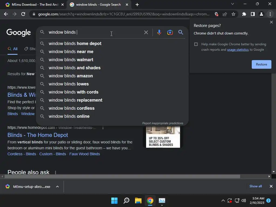
Task: Choose suggestion window blinds replacement
Action: [x=112, y=100]
